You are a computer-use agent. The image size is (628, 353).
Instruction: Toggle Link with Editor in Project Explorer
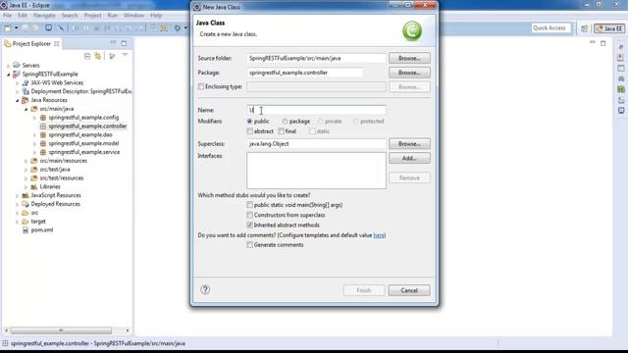[x=98, y=56]
